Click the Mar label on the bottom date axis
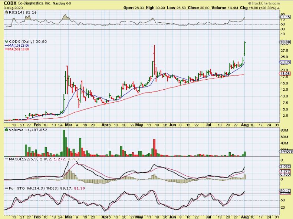The image size is (293, 219). click(69, 217)
